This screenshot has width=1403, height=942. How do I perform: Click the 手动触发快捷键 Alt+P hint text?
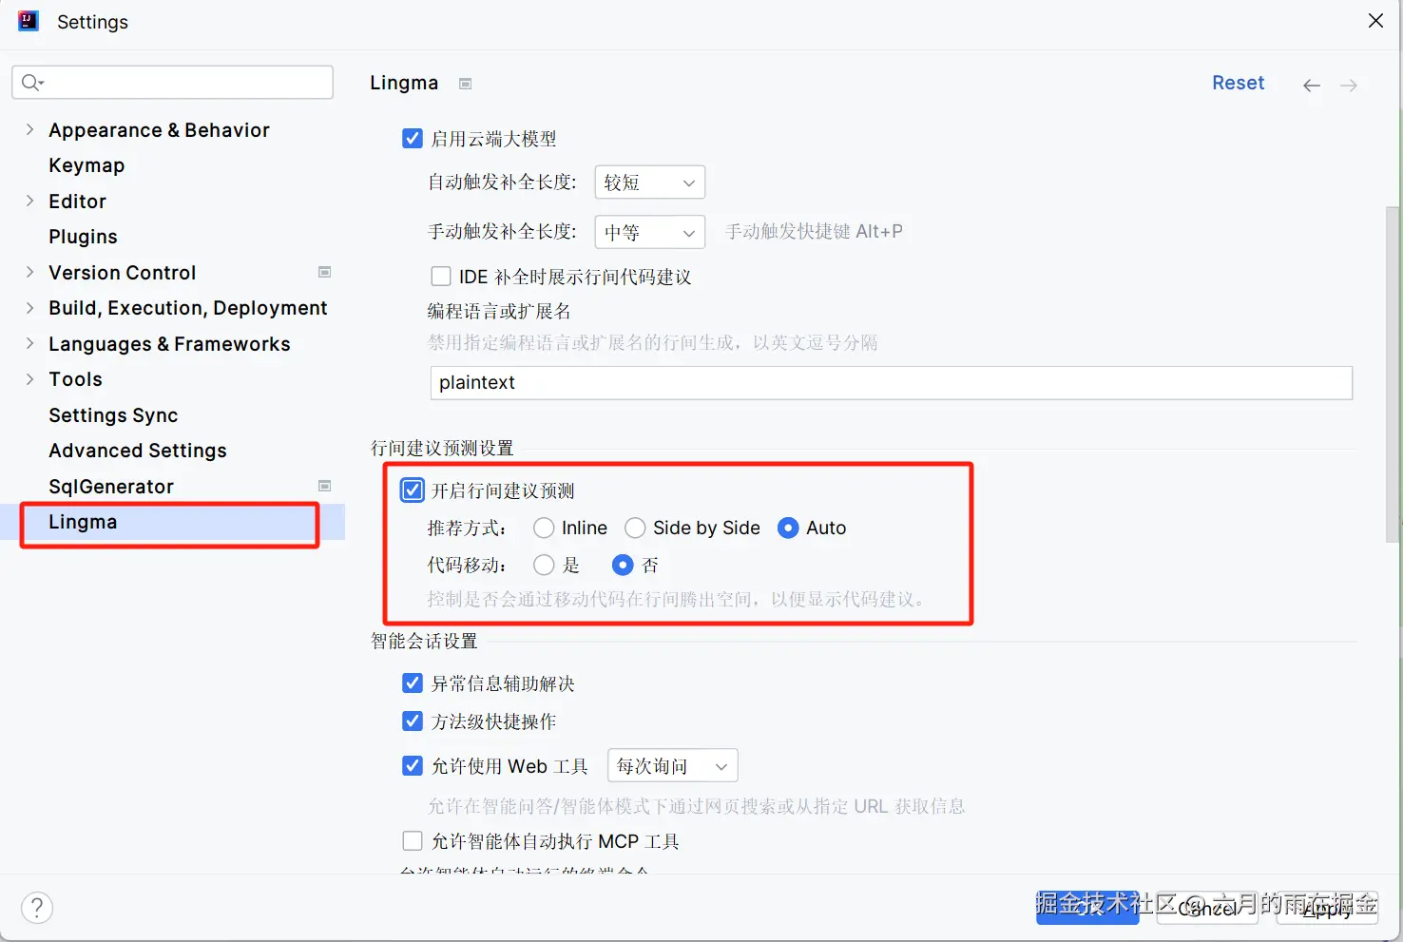click(x=814, y=231)
